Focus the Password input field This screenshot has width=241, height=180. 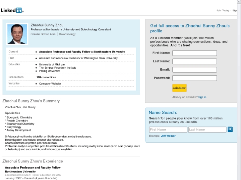(195, 78)
